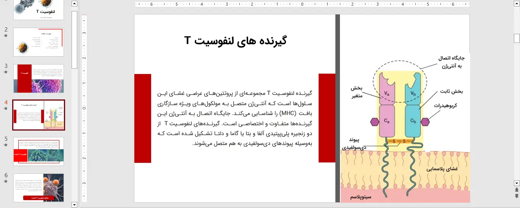
Task: Click the thumbnail panel scroll up arrow
Action: 75,4
